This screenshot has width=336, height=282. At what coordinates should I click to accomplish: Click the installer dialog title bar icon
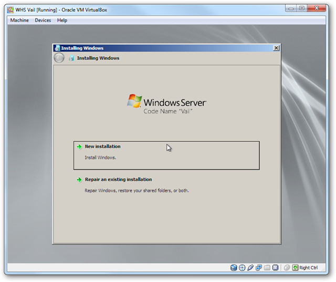coord(57,48)
